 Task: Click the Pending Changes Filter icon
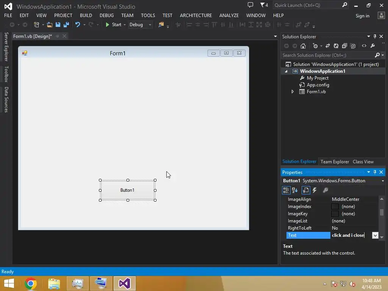[x=315, y=46]
